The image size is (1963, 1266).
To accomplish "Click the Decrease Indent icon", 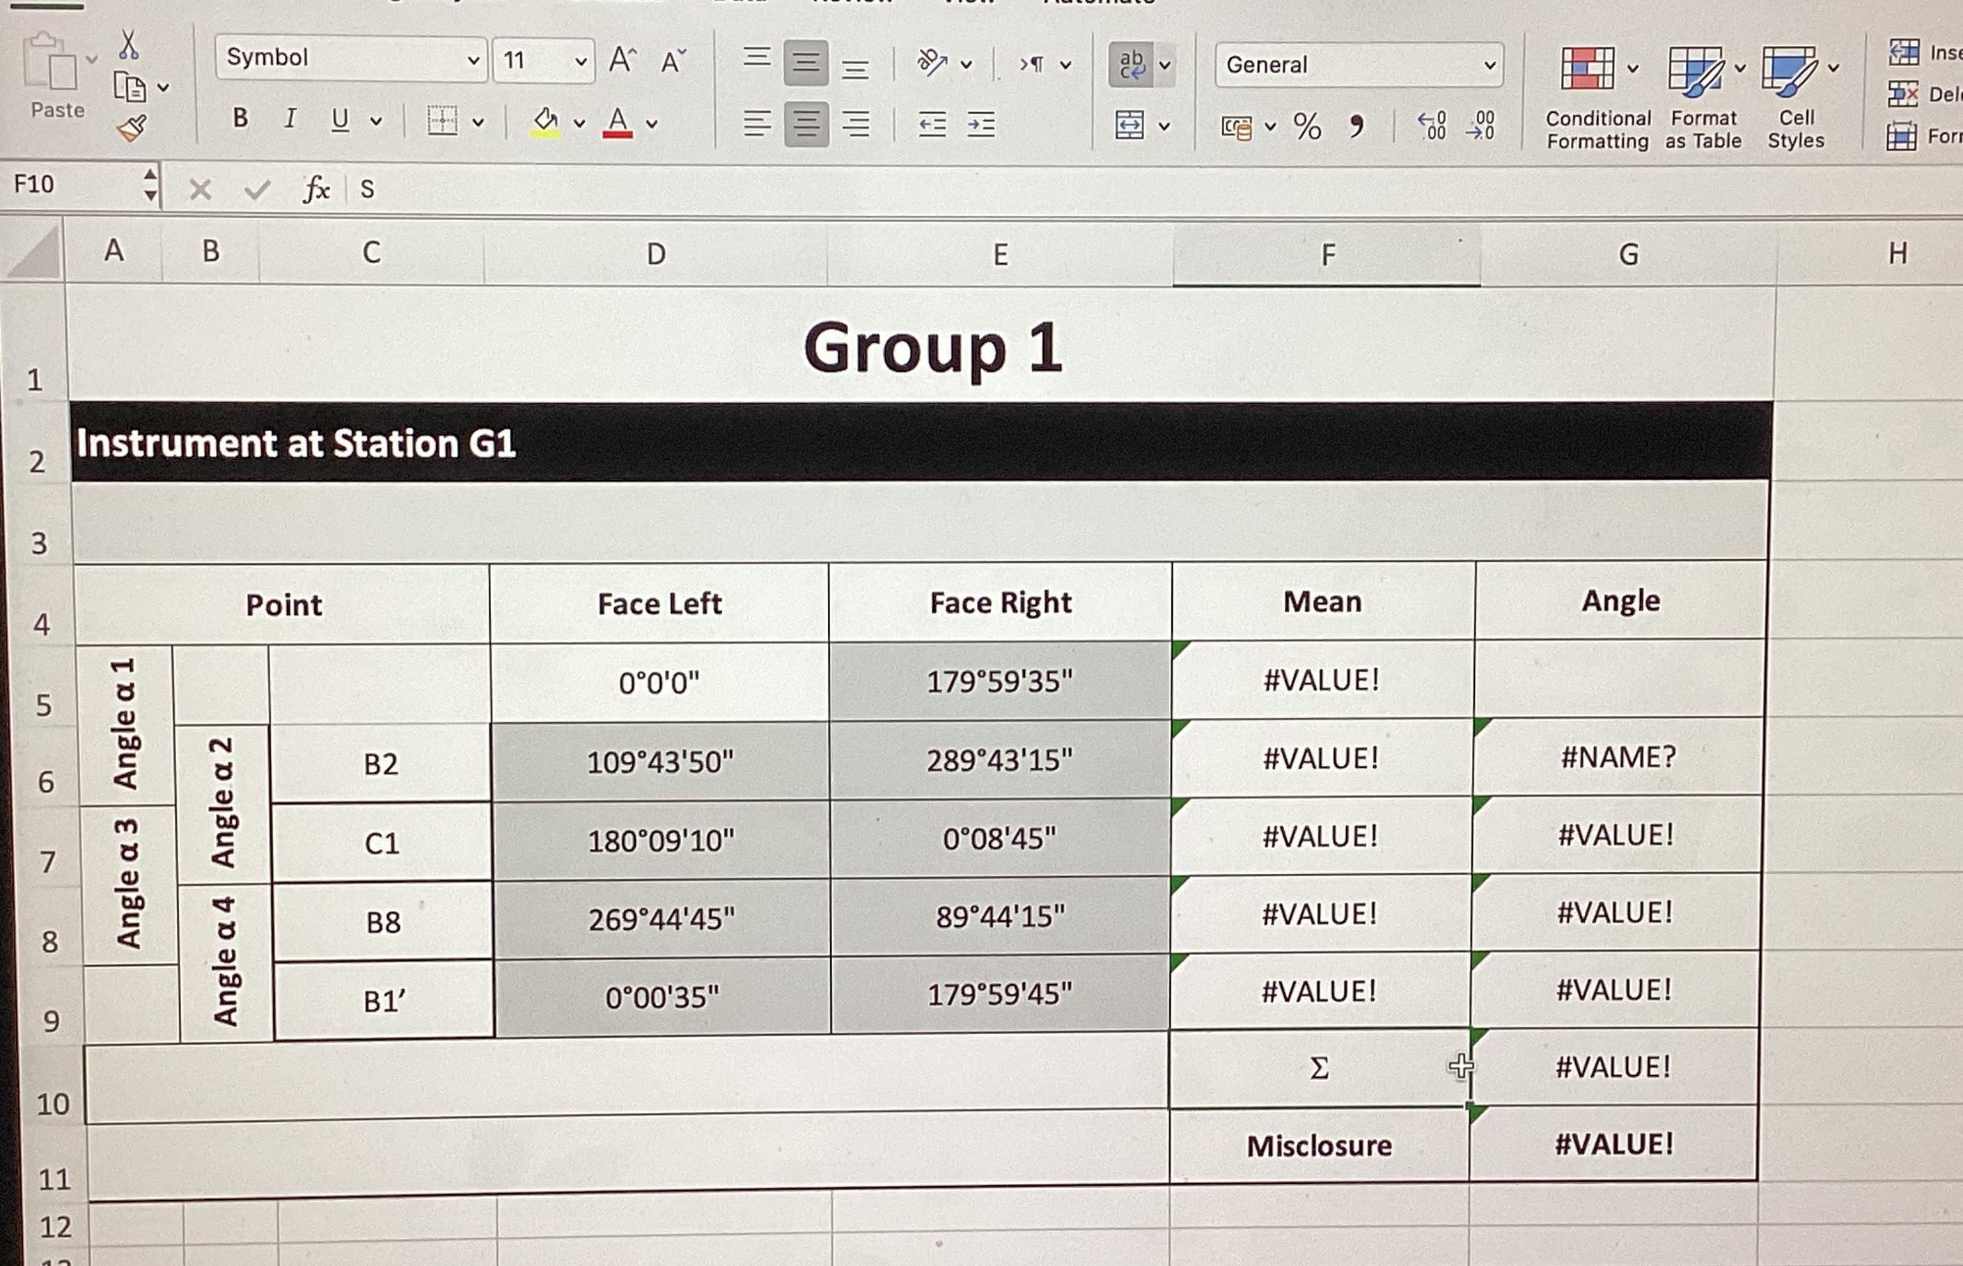I will pos(933,125).
